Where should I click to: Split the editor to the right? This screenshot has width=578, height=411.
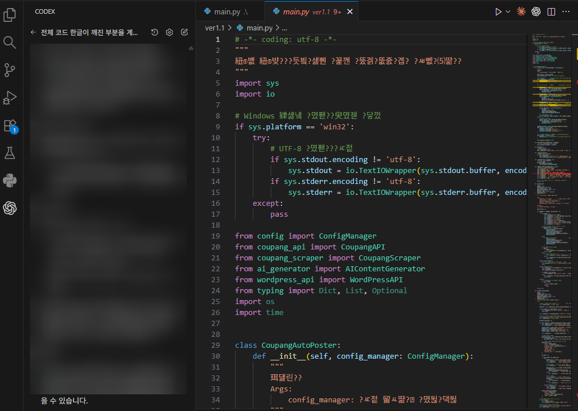coord(551,12)
